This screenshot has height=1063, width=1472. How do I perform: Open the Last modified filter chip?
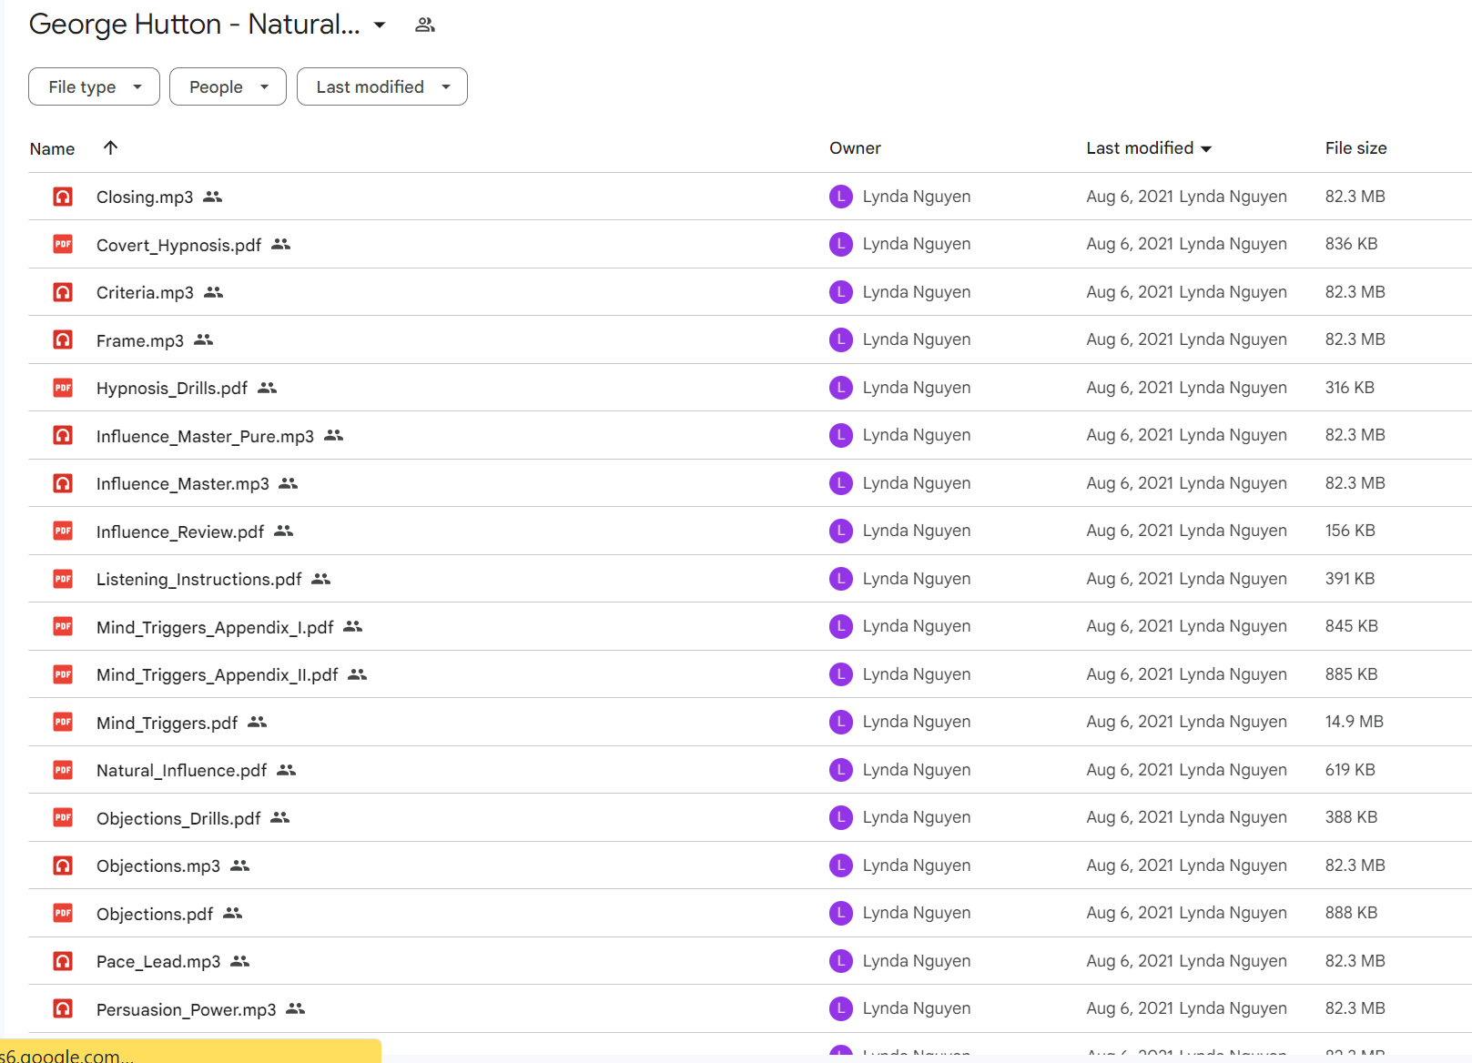point(382,86)
